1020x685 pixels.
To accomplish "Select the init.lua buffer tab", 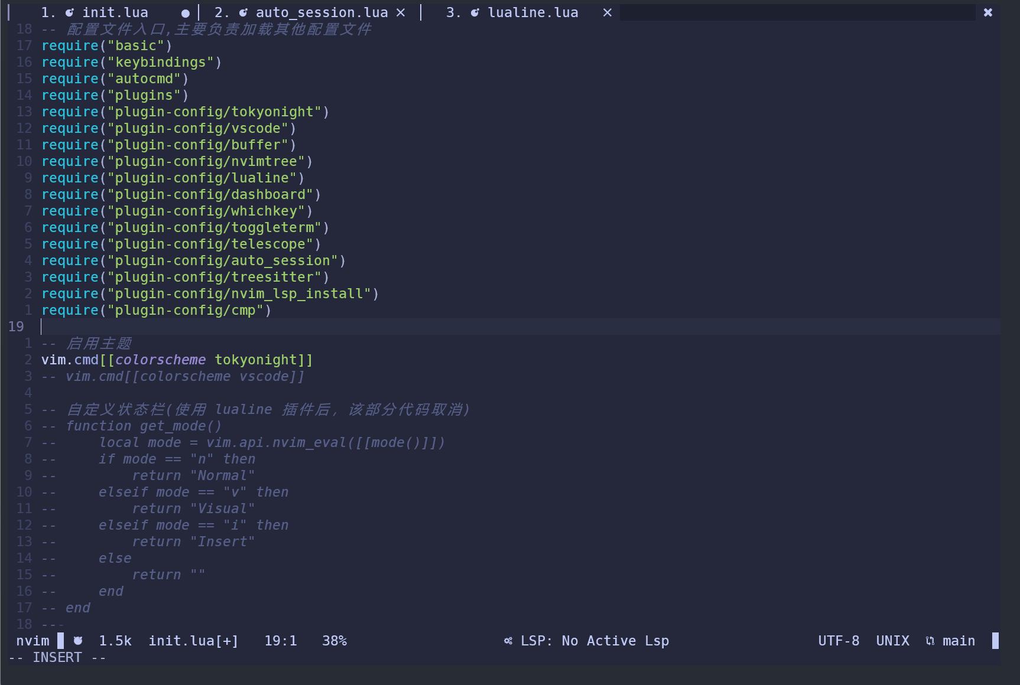I will tap(115, 12).
